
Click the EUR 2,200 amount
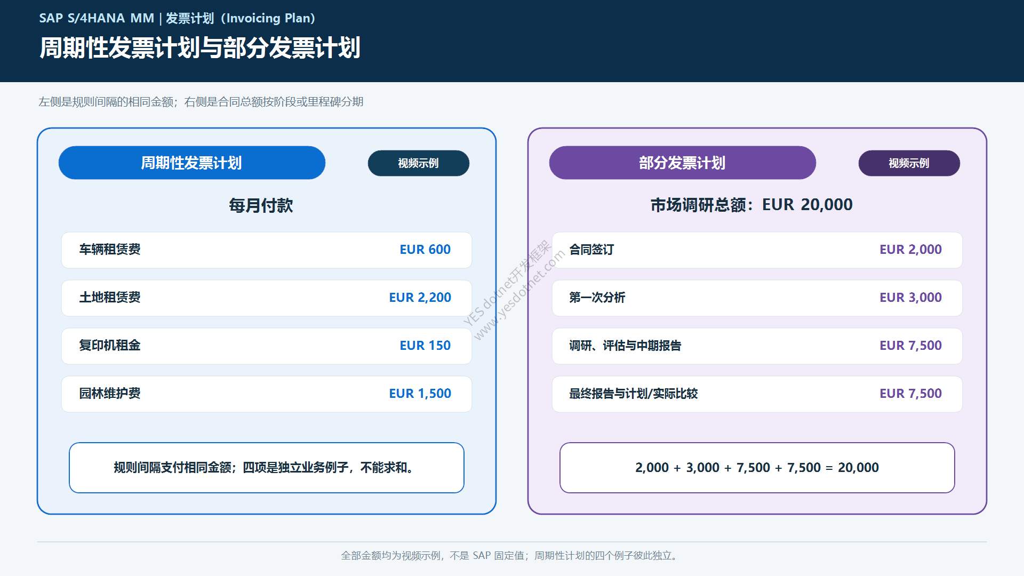[420, 298]
